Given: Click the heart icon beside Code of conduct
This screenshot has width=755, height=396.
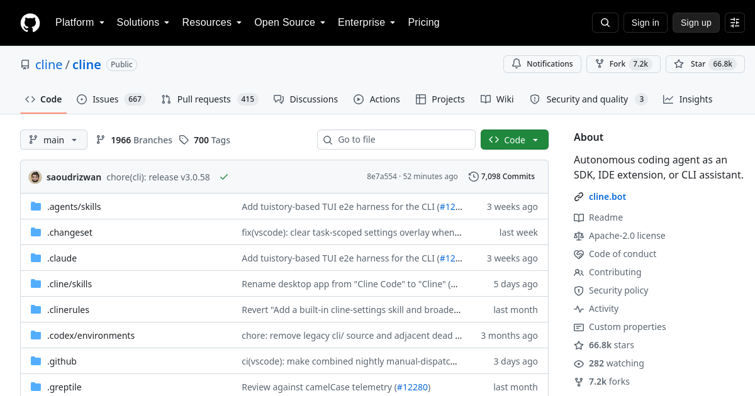Looking at the screenshot, I should click(x=579, y=254).
